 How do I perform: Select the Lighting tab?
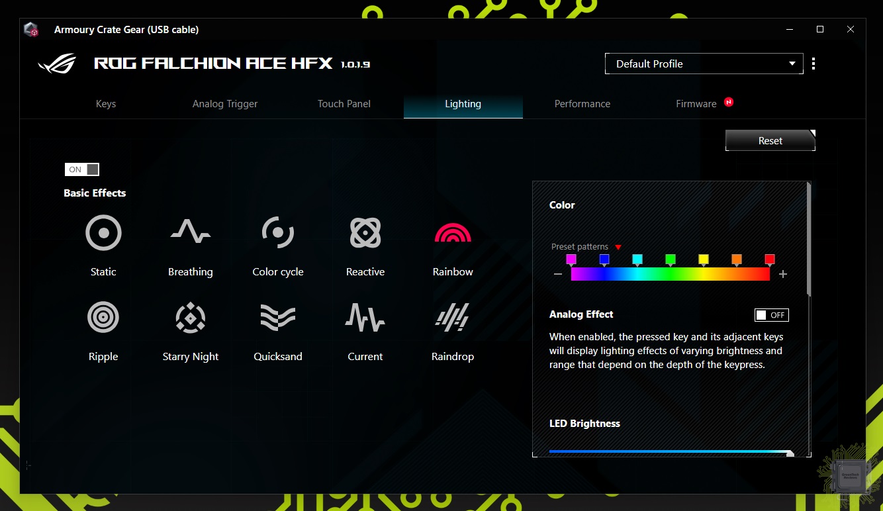(463, 104)
